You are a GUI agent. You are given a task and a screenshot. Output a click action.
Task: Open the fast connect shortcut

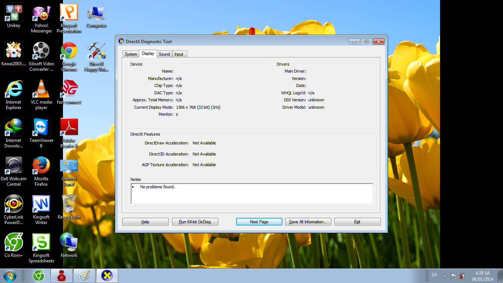[x=69, y=93]
